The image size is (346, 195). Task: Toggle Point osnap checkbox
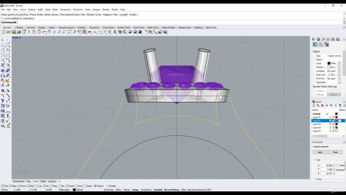(19, 186)
